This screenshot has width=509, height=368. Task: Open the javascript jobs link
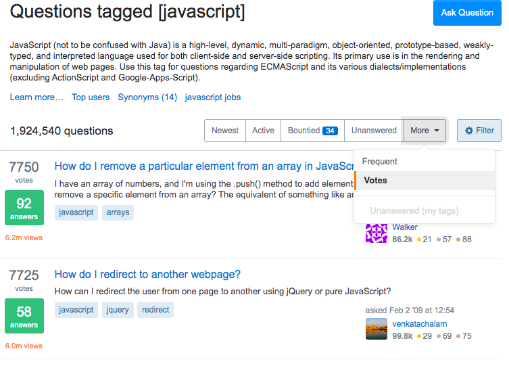(213, 97)
